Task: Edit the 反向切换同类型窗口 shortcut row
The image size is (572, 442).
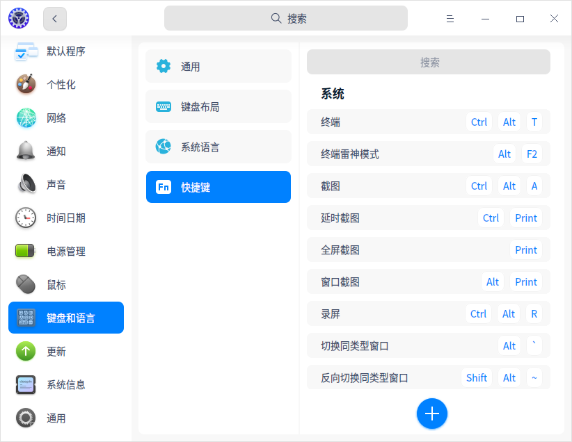Action: 428,377
